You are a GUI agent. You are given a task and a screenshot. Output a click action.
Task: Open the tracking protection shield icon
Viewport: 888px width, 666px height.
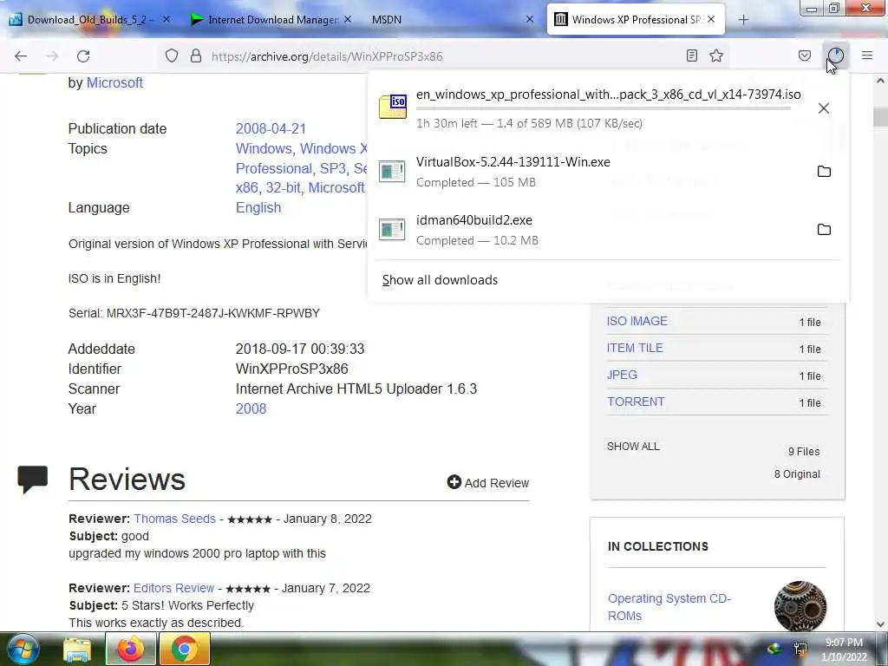tap(172, 55)
